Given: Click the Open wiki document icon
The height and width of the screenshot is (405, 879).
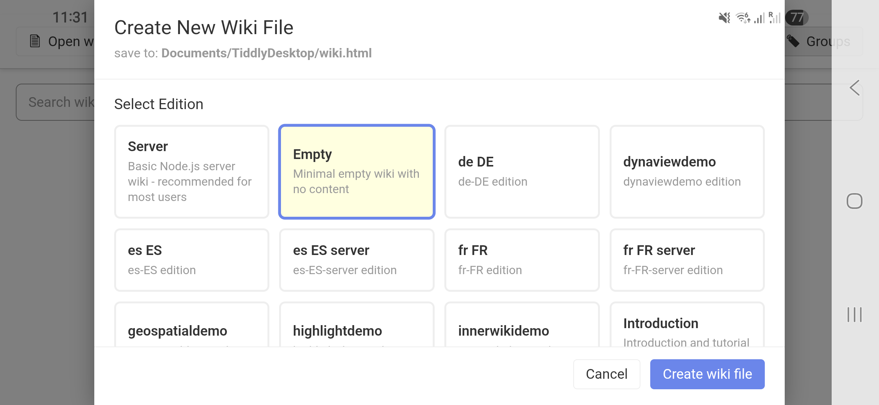Looking at the screenshot, I should (35, 41).
